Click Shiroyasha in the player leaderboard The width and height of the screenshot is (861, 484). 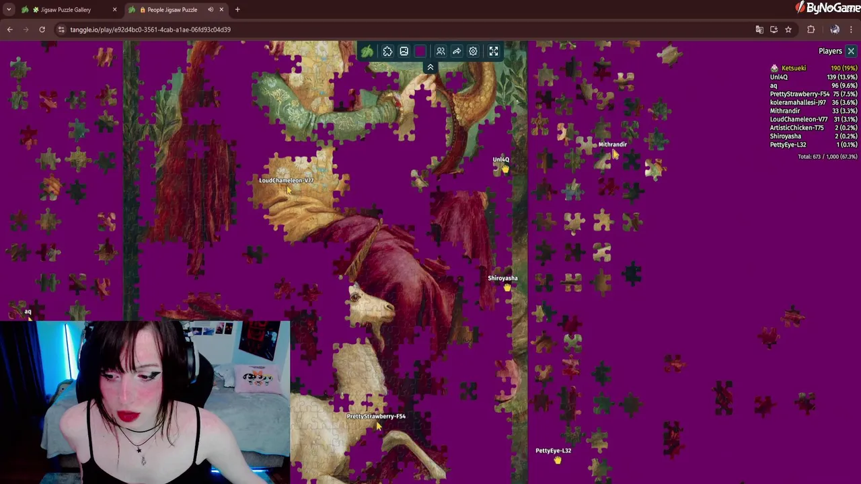tap(786, 136)
